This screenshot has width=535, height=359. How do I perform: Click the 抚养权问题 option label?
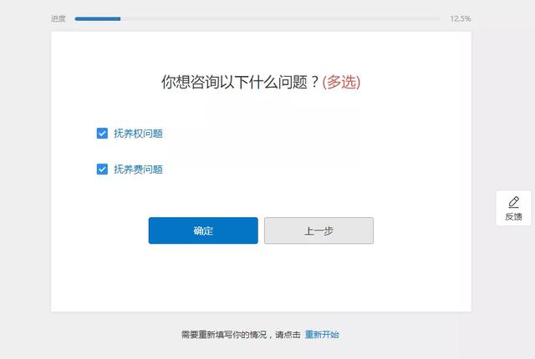tap(138, 134)
